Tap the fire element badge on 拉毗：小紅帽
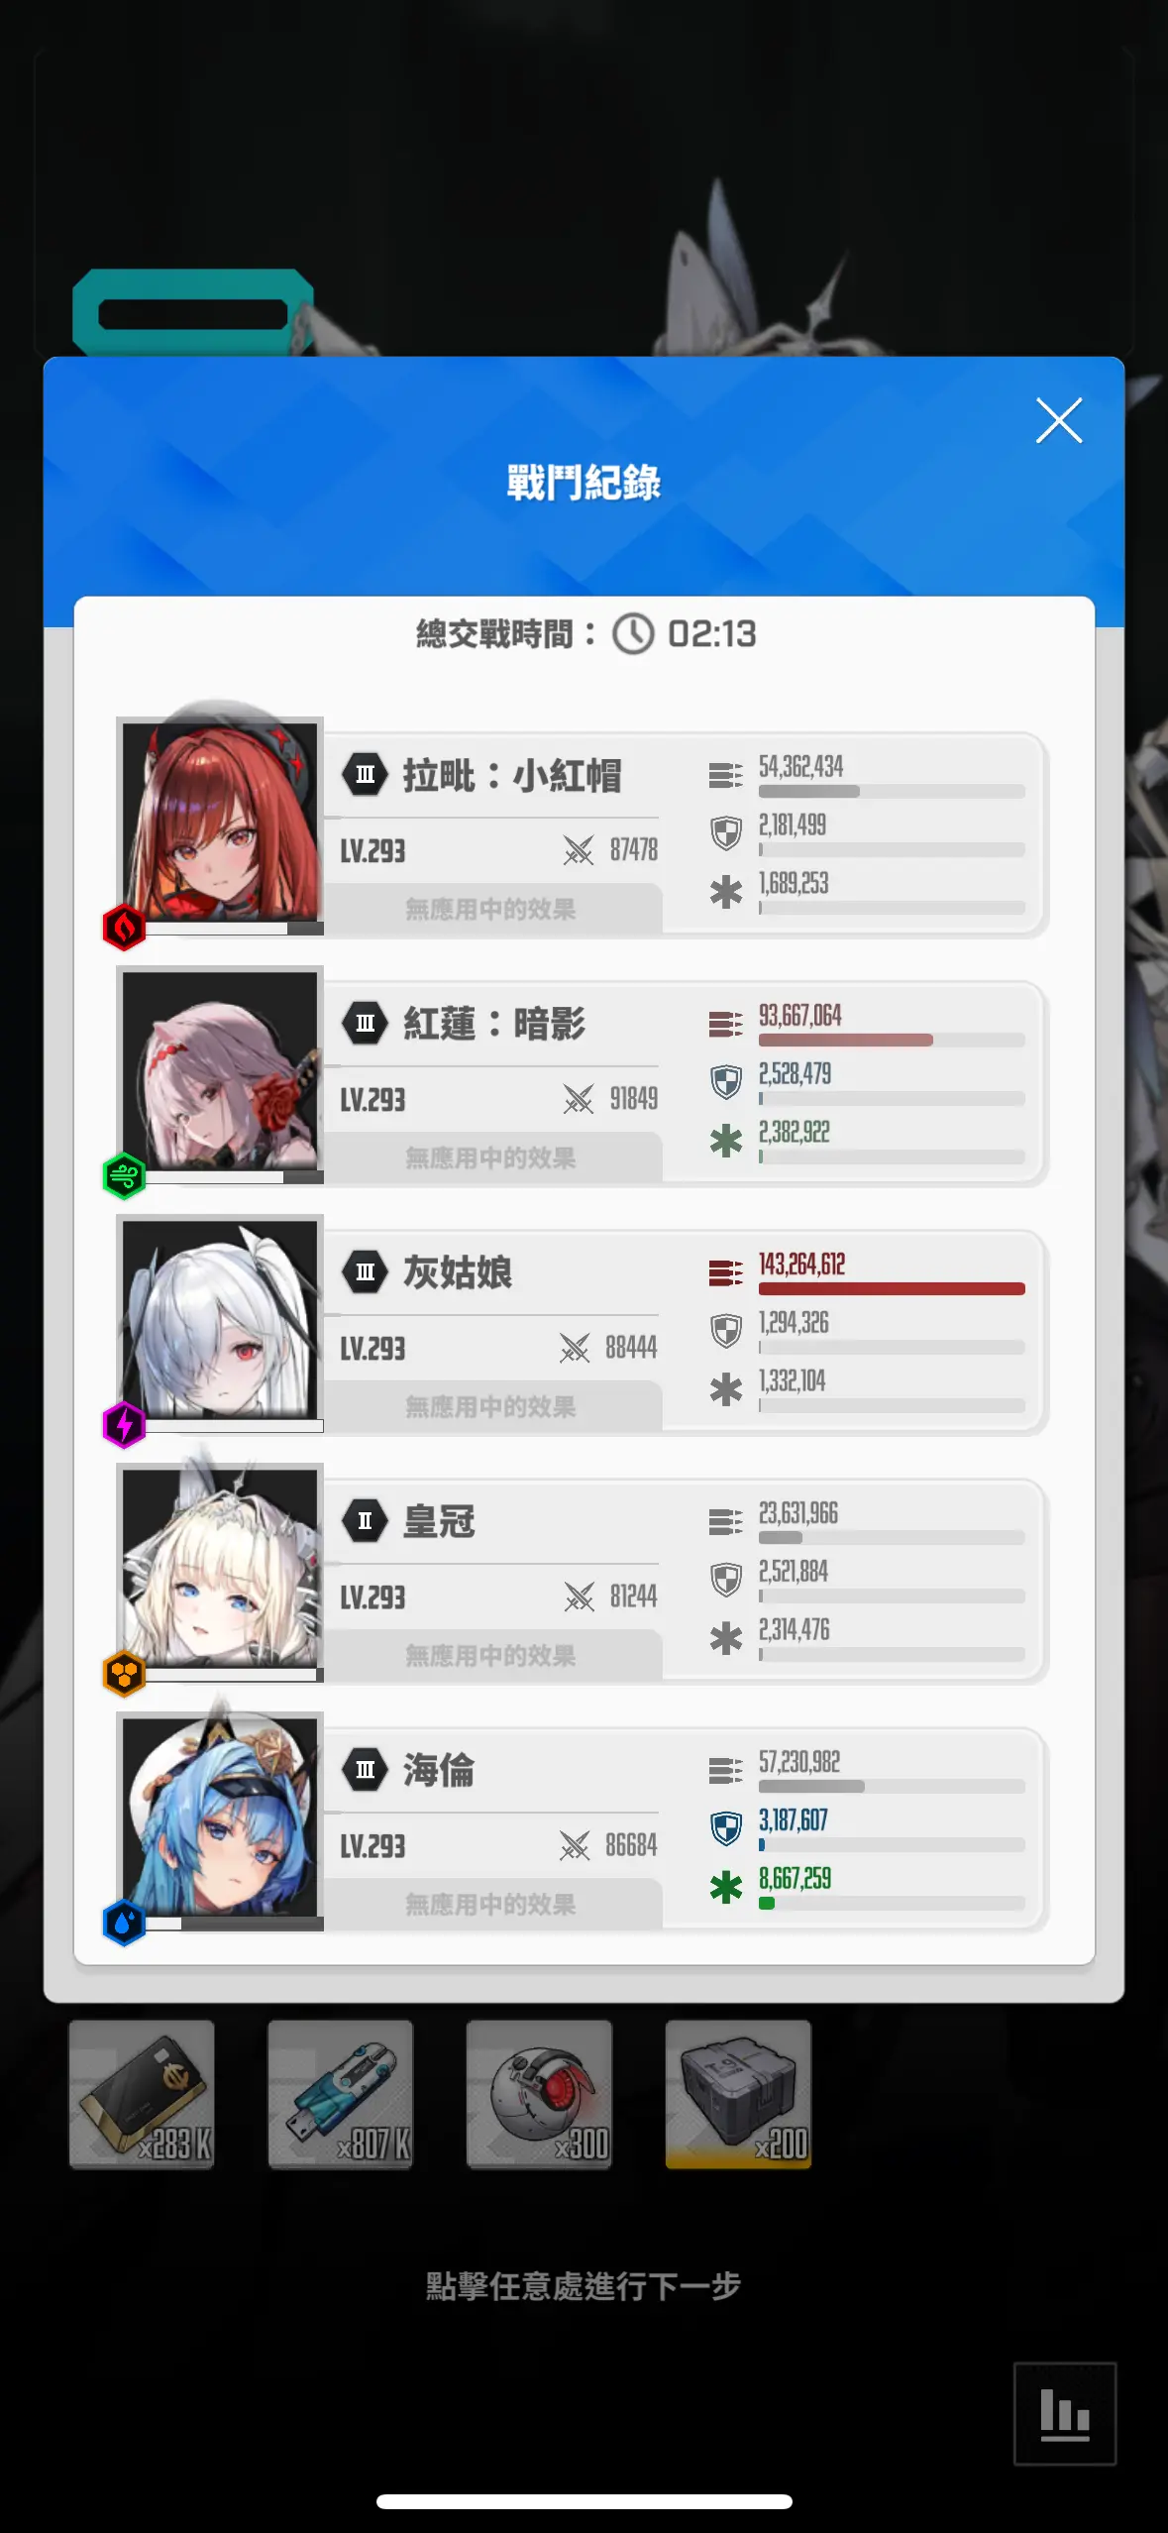The height and width of the screenshot is (2533, 1168). click(x=124, y=928)
